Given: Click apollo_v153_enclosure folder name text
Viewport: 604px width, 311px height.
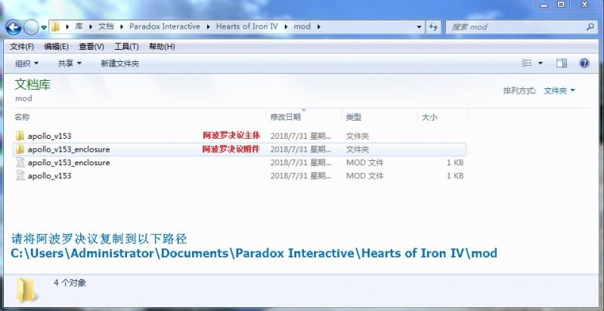Looking at the screenshot, I should [69, 149].
